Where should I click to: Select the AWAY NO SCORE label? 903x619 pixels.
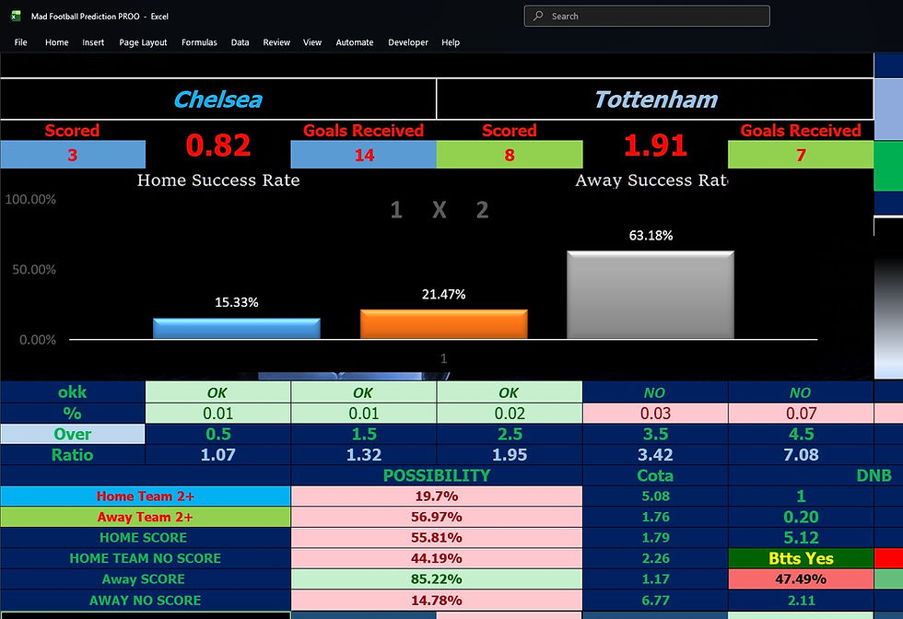[x=146, y=600]
